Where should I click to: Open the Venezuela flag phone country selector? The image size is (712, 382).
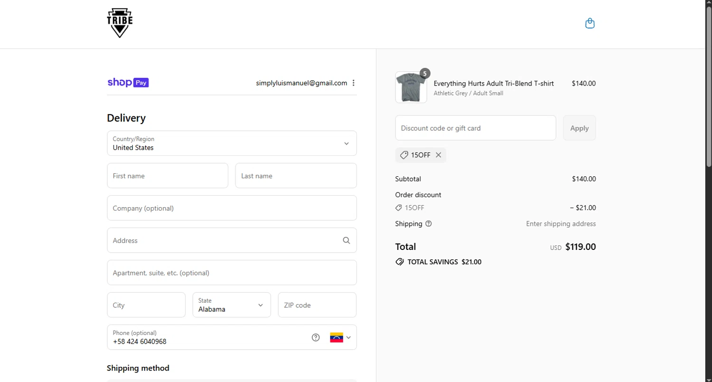point(340,337)
